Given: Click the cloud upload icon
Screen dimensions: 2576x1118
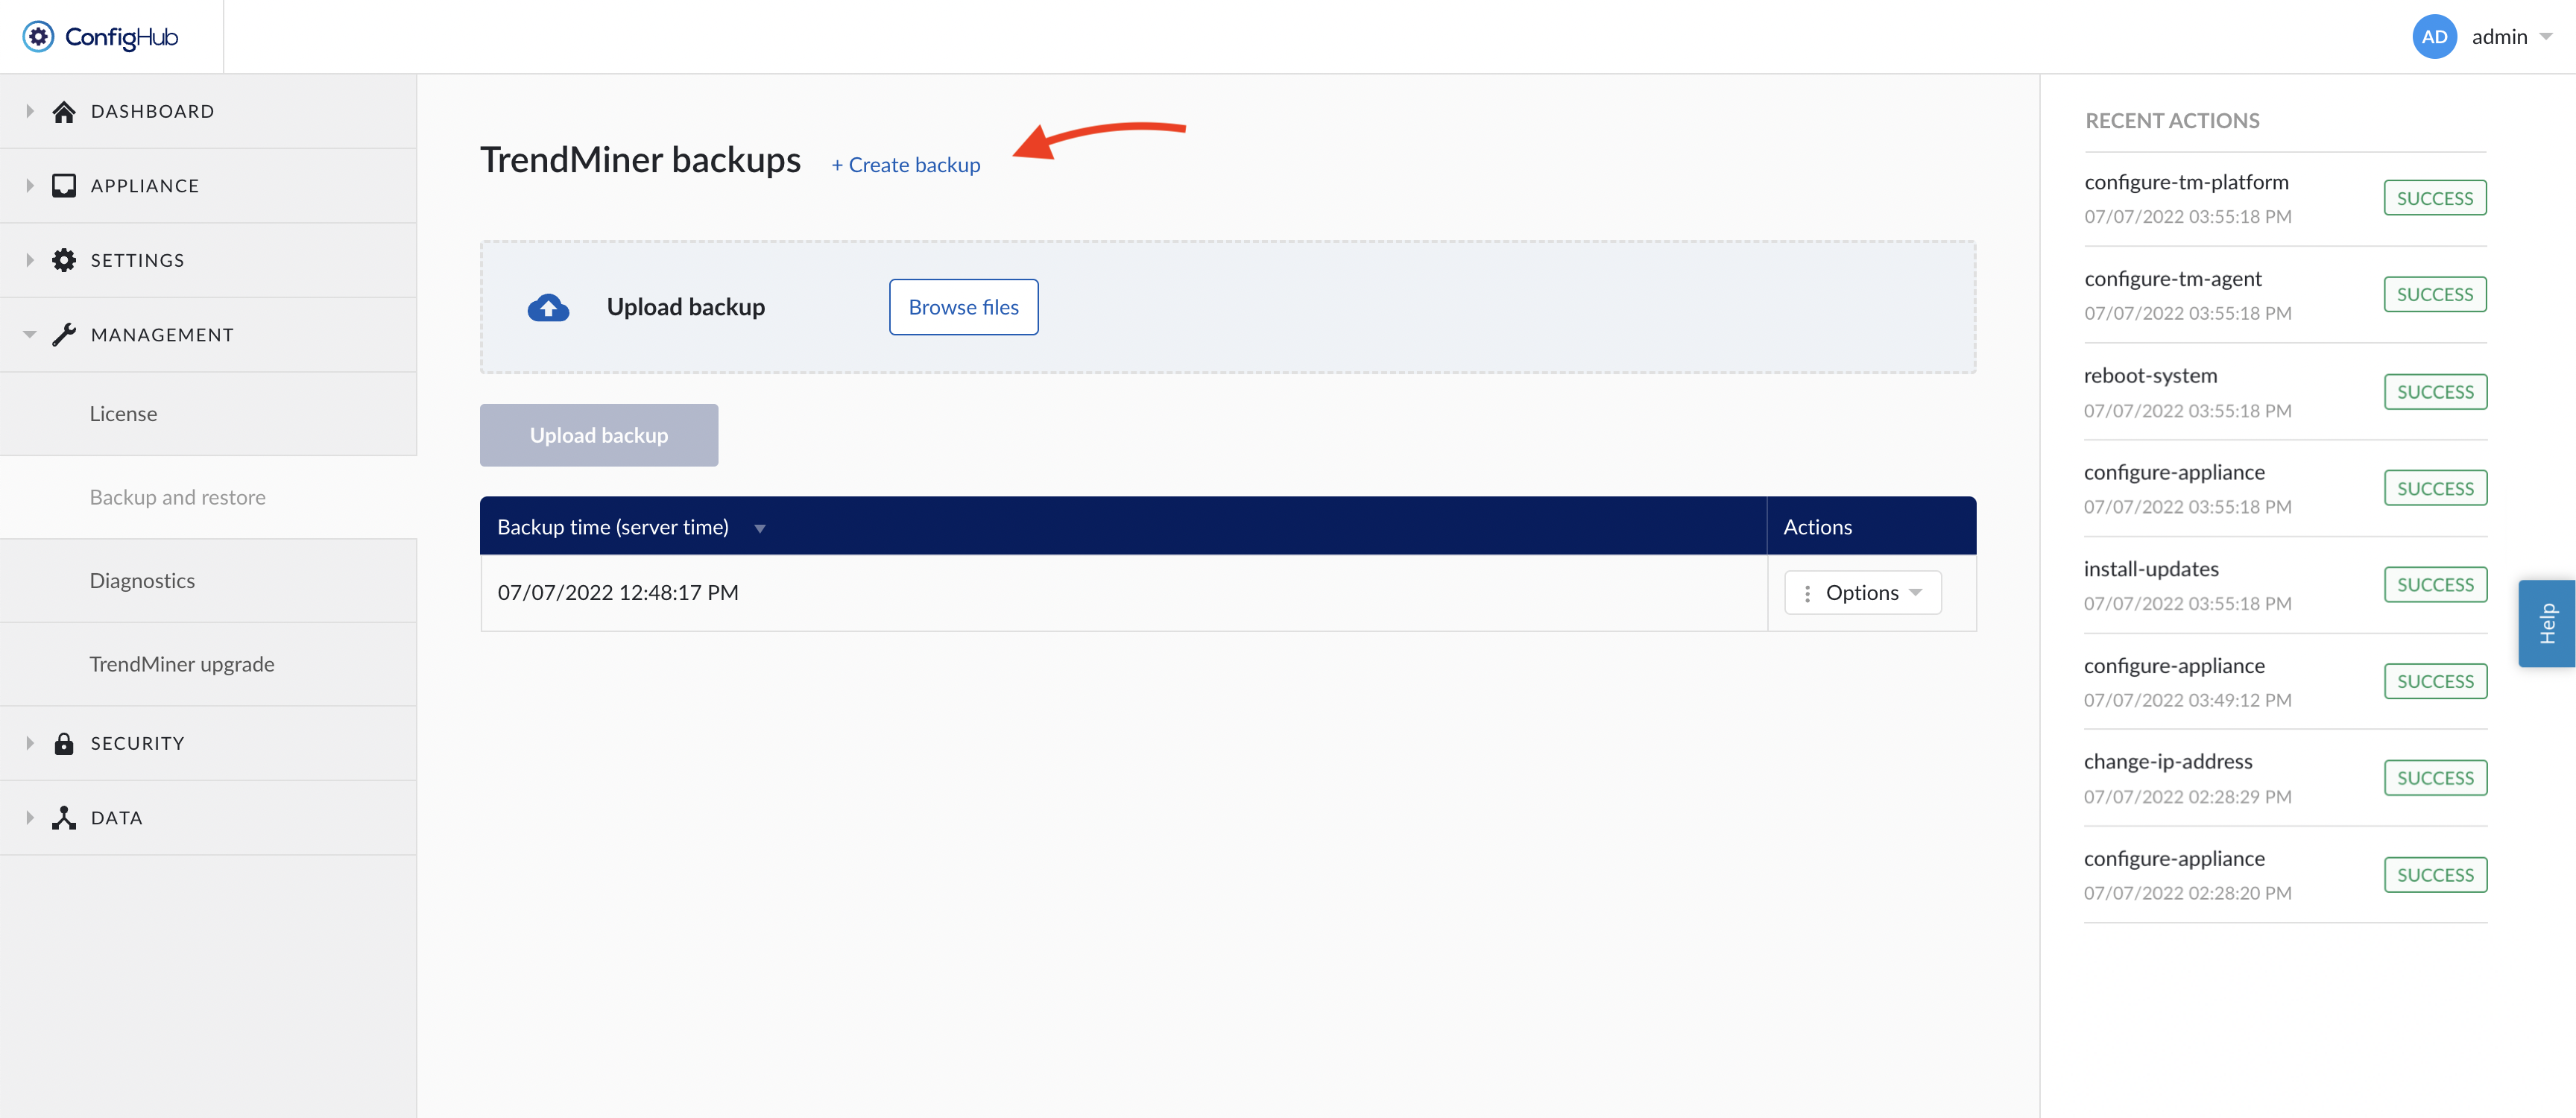Looking at the screenshot, I should click(x=548, y=308).
